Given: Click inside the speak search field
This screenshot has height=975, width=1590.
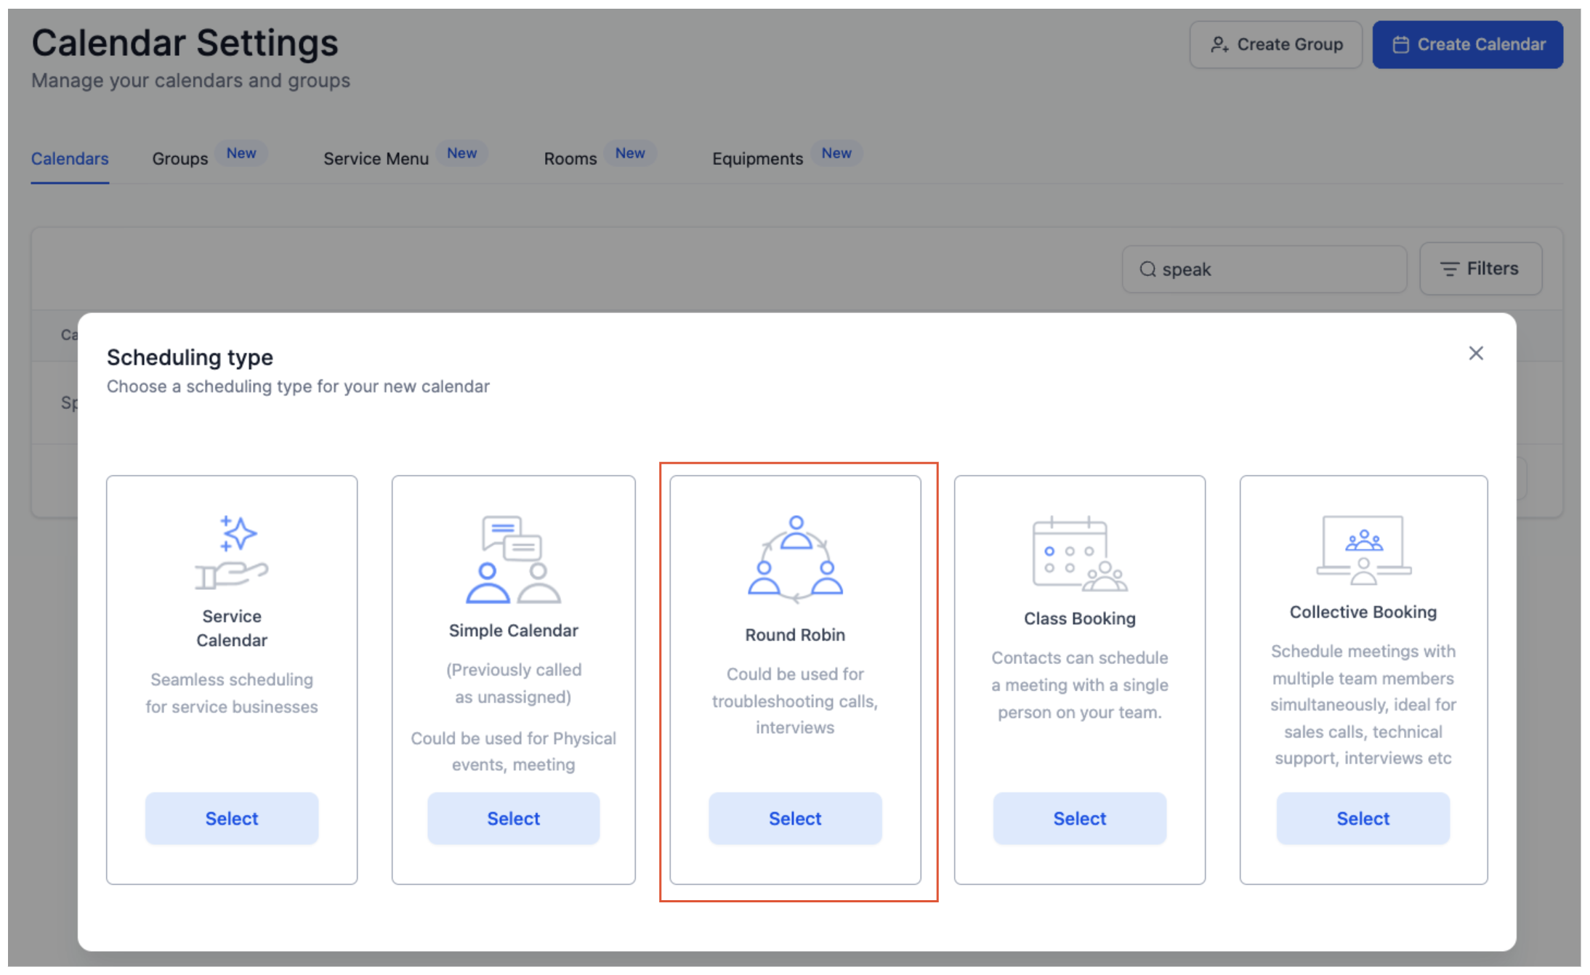Looking at the screenshot, I should tap(1264, 269).
